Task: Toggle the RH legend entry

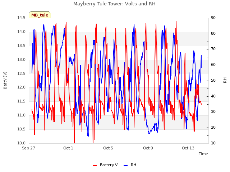Action: coord(130,165)
